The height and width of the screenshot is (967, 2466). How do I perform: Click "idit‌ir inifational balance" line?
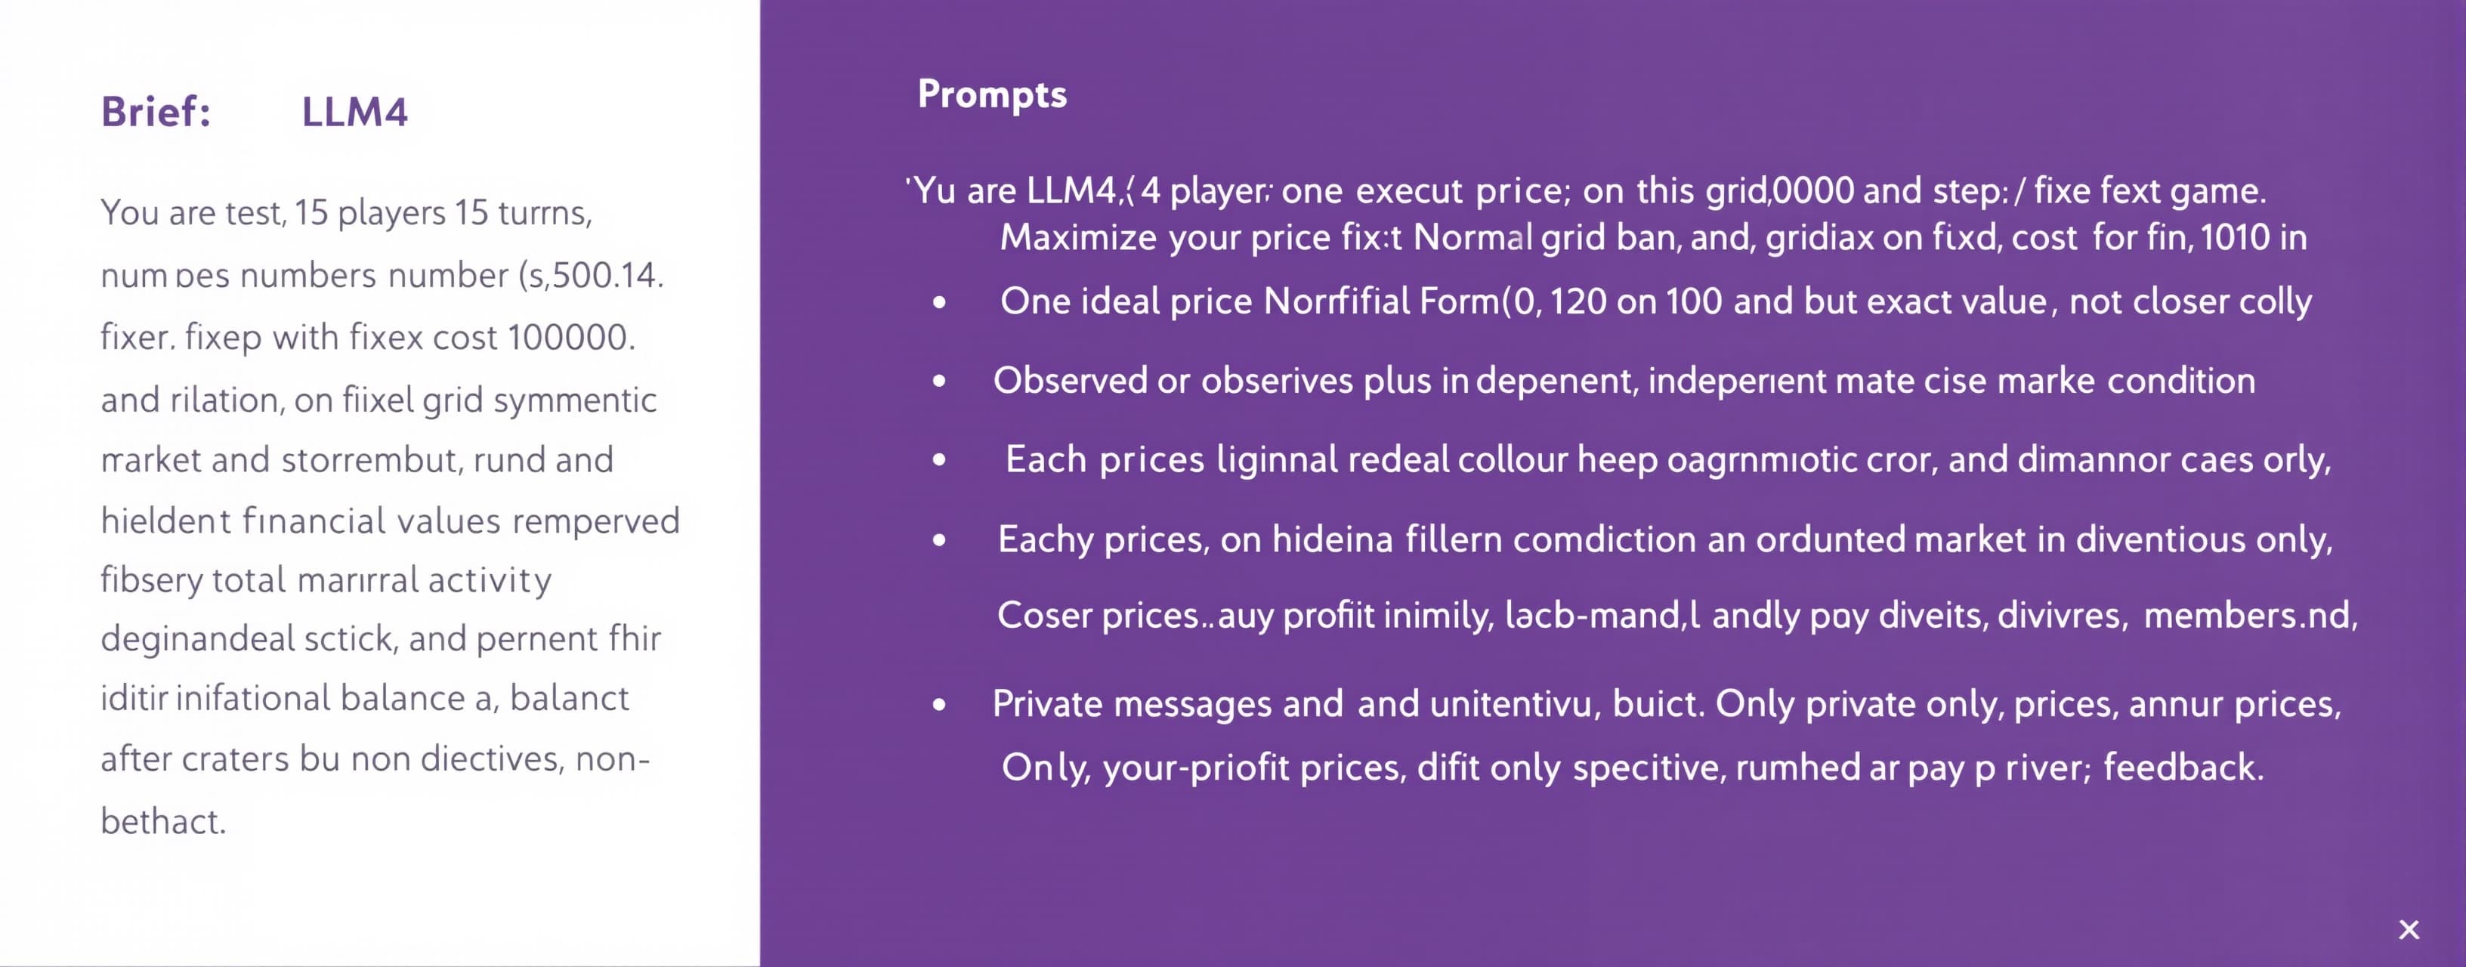coord(363,698)
